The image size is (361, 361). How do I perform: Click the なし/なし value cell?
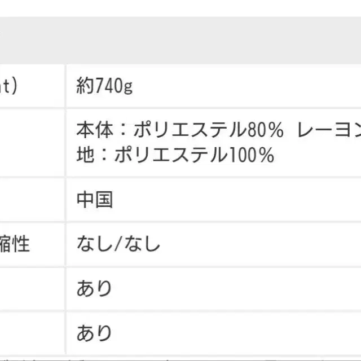[118, 244]
